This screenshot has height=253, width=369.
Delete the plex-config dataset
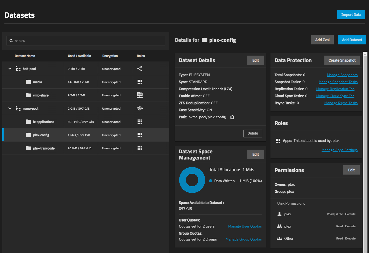[x=253, y=133]
